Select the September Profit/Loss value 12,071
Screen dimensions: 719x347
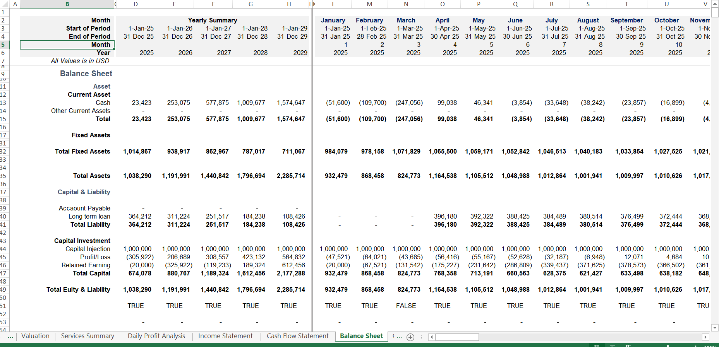[x=633, y=257]
